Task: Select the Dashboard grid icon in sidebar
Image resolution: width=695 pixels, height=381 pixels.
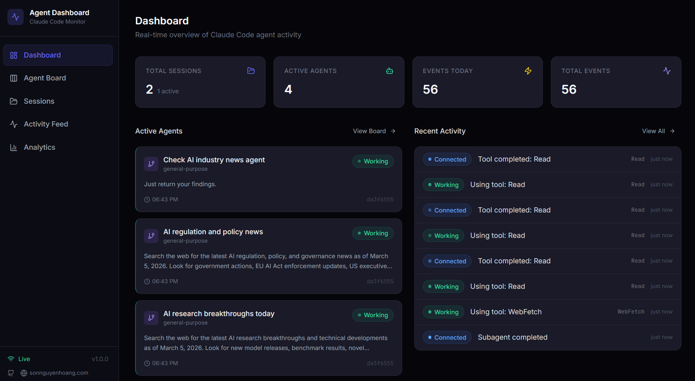Action: click(14, 55)
